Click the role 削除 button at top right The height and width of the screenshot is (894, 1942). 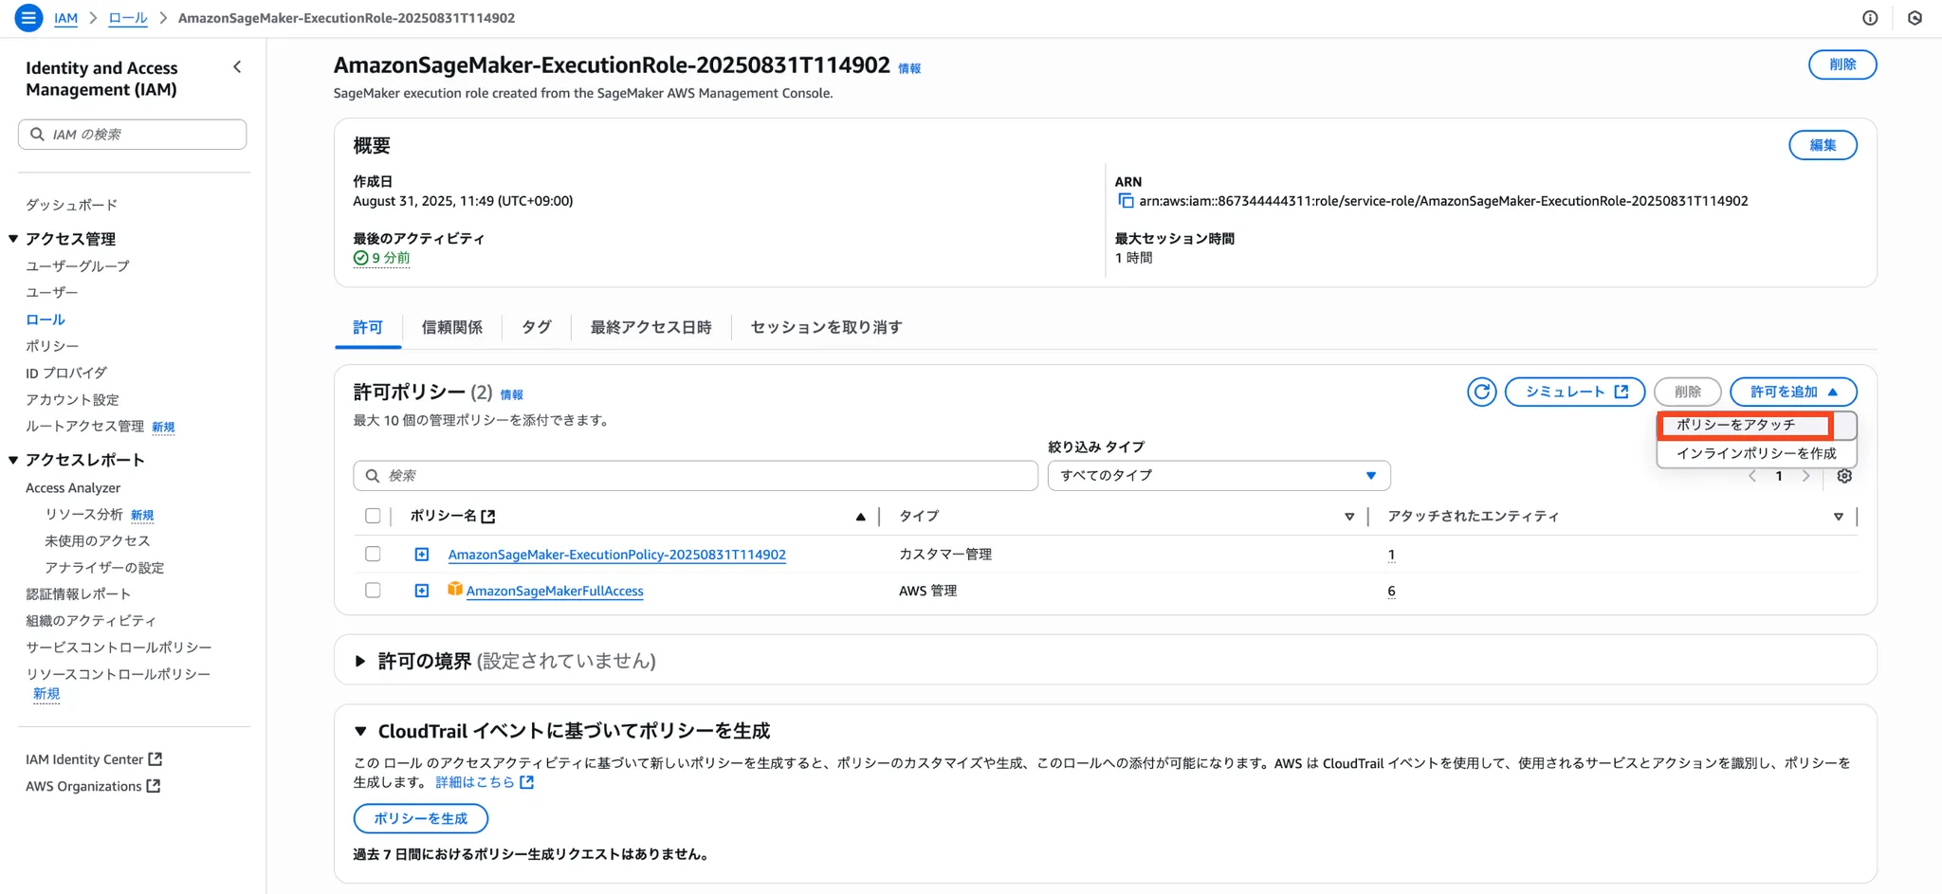click(x=1842, y=64)
